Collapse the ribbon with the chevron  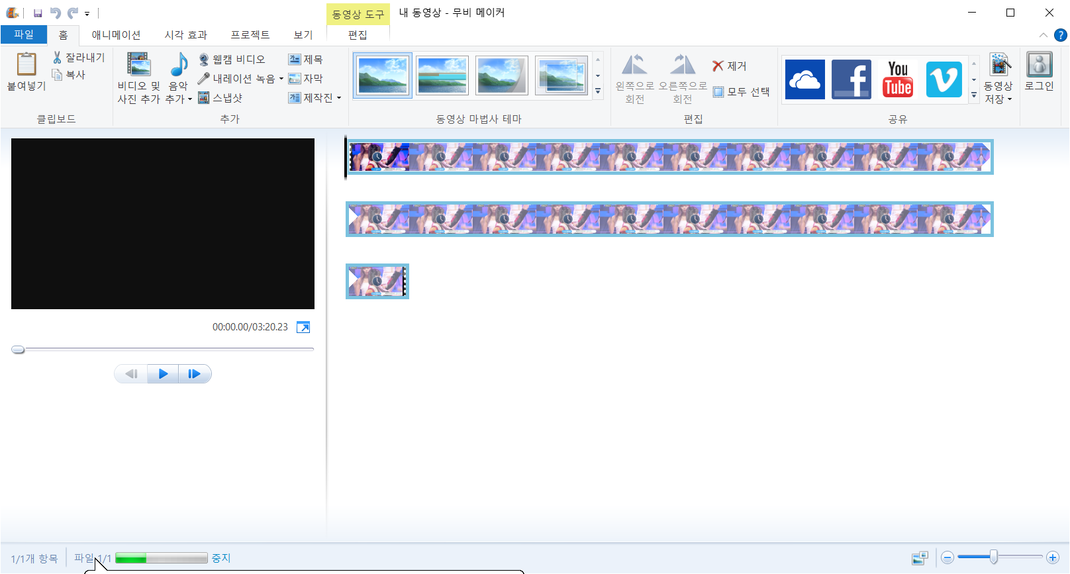1044,35
